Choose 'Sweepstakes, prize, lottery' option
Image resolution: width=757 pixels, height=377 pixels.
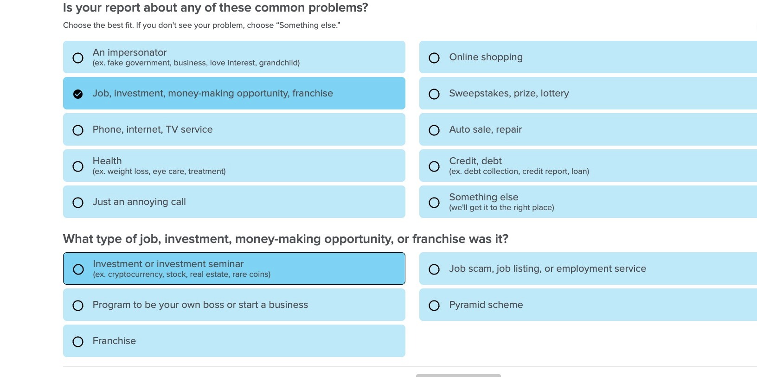pos(434,94)
